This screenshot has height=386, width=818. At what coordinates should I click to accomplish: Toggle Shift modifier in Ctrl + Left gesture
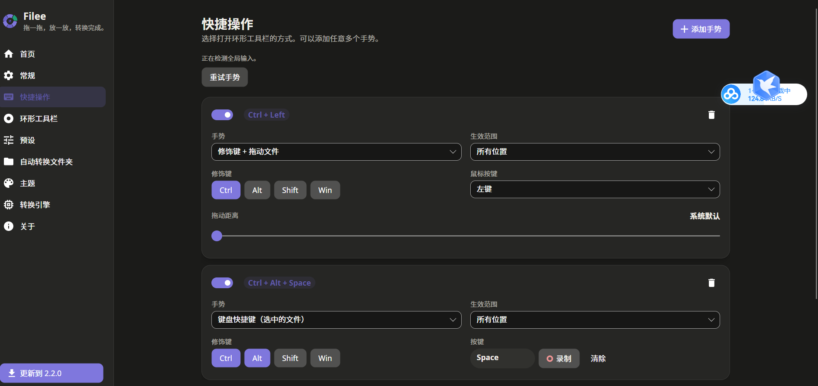point(290,190)
